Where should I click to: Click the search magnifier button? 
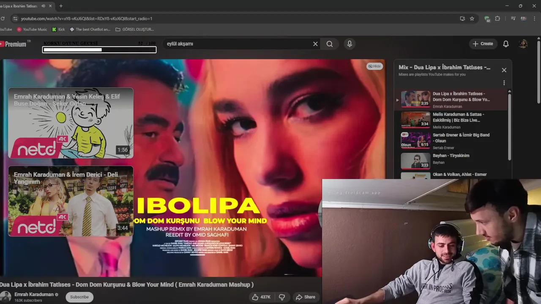(330, 44)
